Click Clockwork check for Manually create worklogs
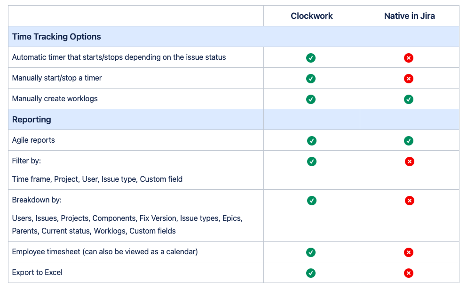Screen dimensions: 467x291 (311, 99)
